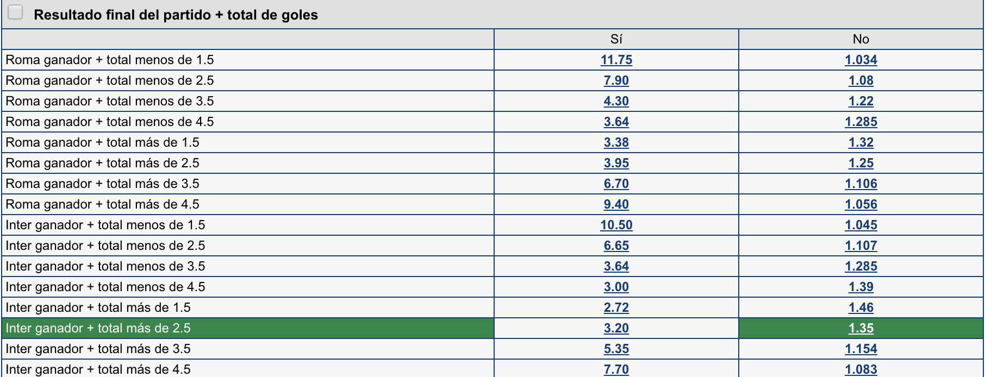Pick No odds 1.22 for Roma menos de 3.5

(x=861, y=101)
